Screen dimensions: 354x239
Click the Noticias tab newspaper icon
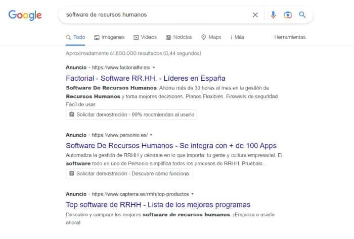point(168,37)
